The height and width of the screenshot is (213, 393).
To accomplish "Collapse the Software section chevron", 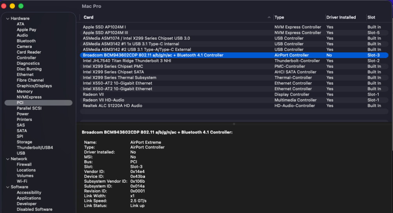I will tap(8, 187).
